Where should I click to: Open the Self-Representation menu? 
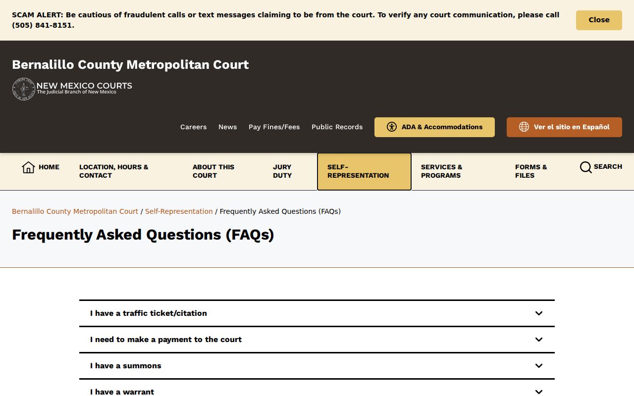click(x=364, y=171)
